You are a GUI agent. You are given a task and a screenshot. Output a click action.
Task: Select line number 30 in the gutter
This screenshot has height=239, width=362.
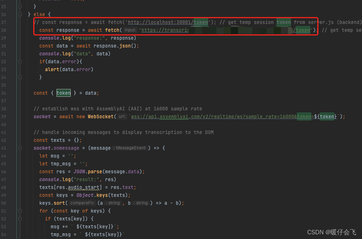click(x=4, y=46)
